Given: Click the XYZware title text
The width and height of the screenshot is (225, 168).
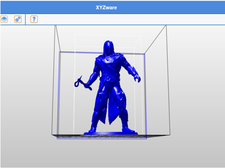Looking at the screenshot, I should coord(106,7).
